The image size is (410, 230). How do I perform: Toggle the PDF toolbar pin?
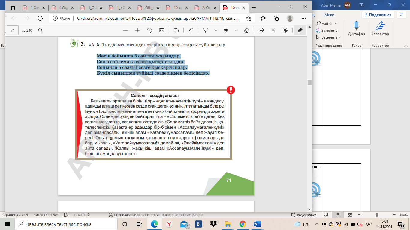tap(300, 30)
